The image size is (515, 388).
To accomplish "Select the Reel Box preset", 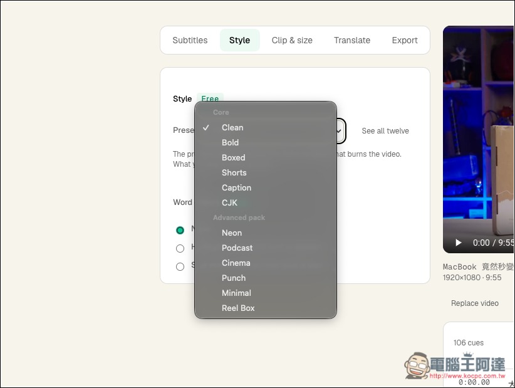I will pyautogui.click(x=266, y=308).
